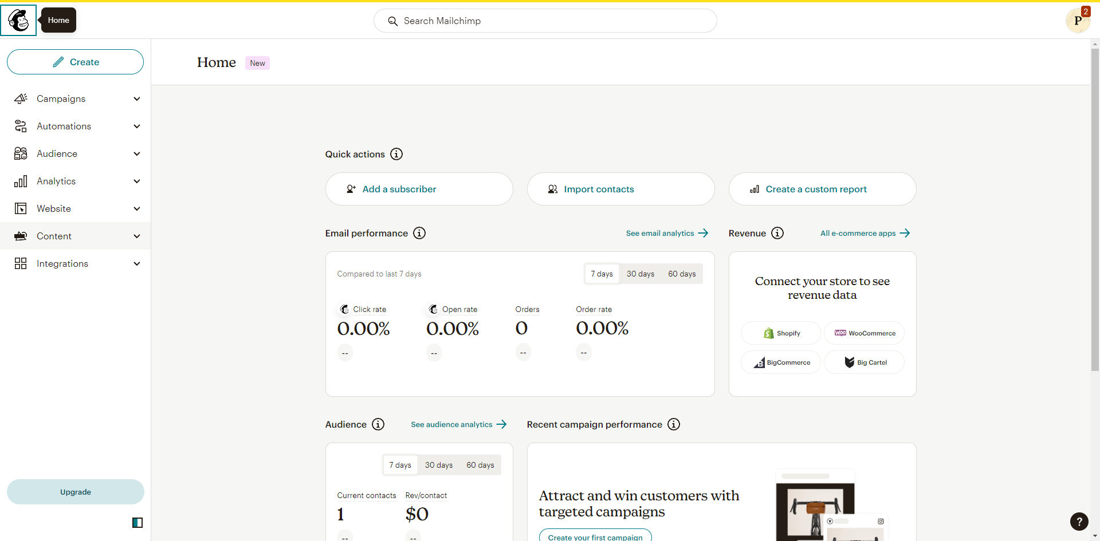Image resolution: width=1100 pixels, height=541 pixels.
Task: Click the notification badge showing 2
Action: coord(1086,11)
